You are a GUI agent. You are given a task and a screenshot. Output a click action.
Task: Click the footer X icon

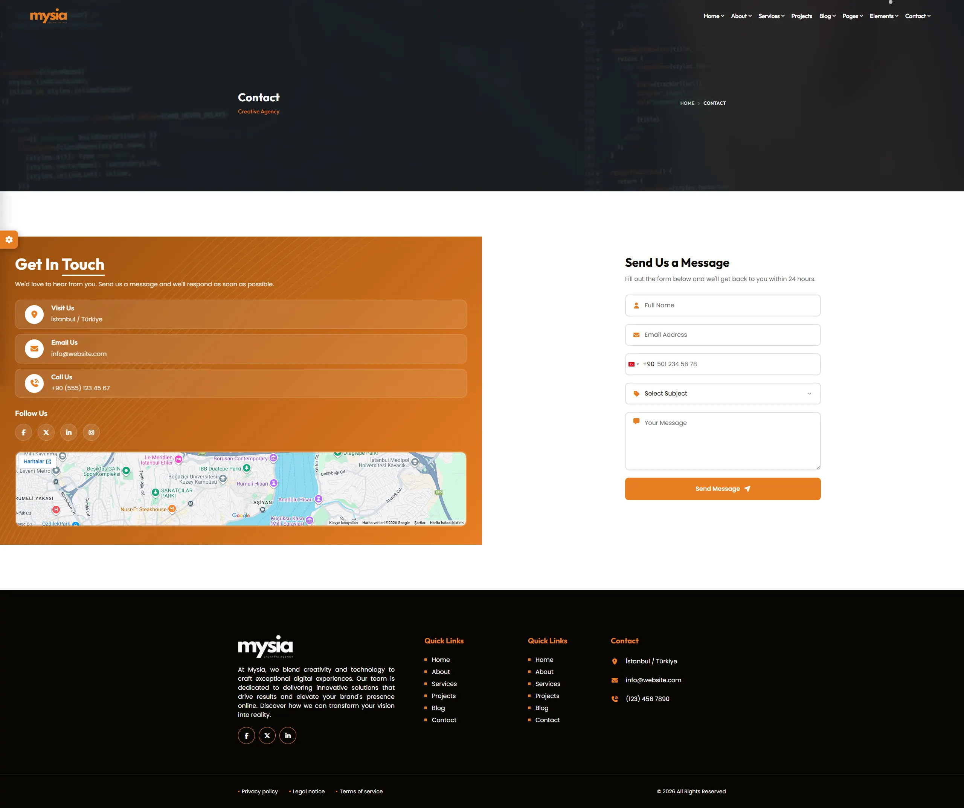point(267,735)
